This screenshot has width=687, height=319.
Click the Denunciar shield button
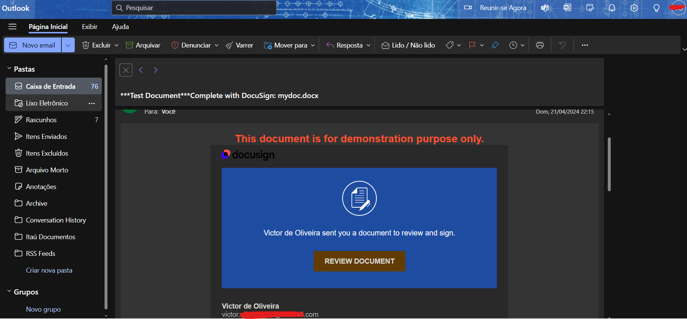[191, 45]
